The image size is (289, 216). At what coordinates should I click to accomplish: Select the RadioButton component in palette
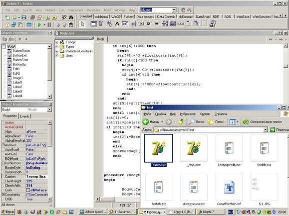coord(157,24)
